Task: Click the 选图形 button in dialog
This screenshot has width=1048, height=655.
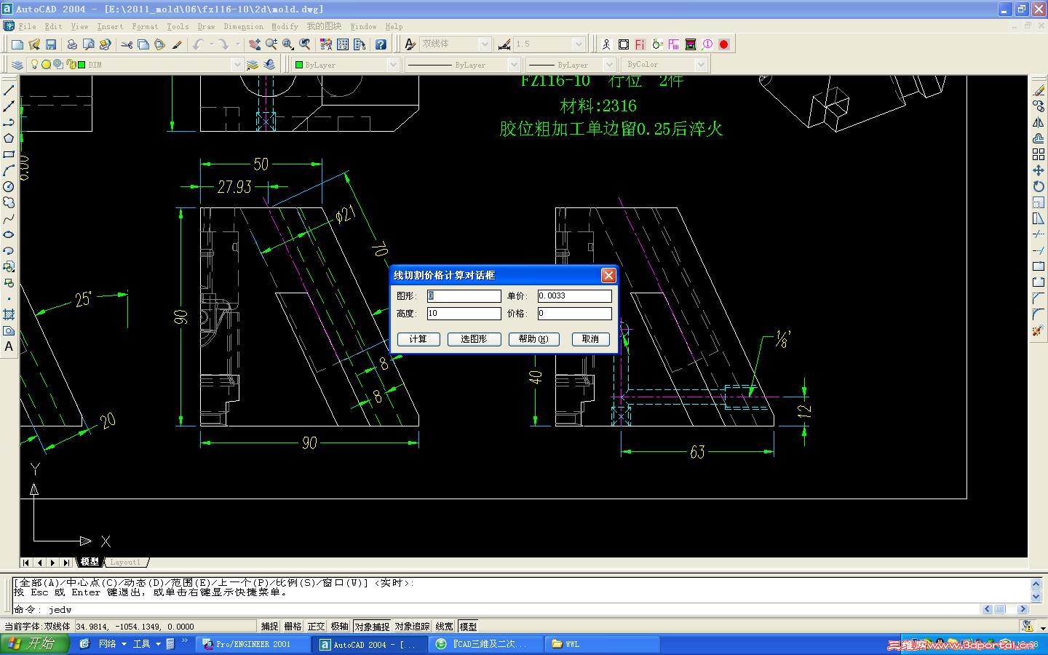Action: pos(474,339)
